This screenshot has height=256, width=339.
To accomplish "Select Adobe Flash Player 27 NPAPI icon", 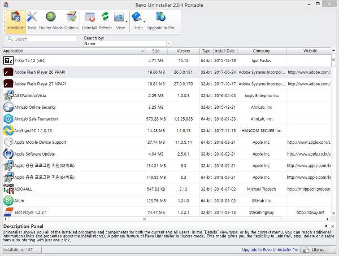I will [8, 84].
